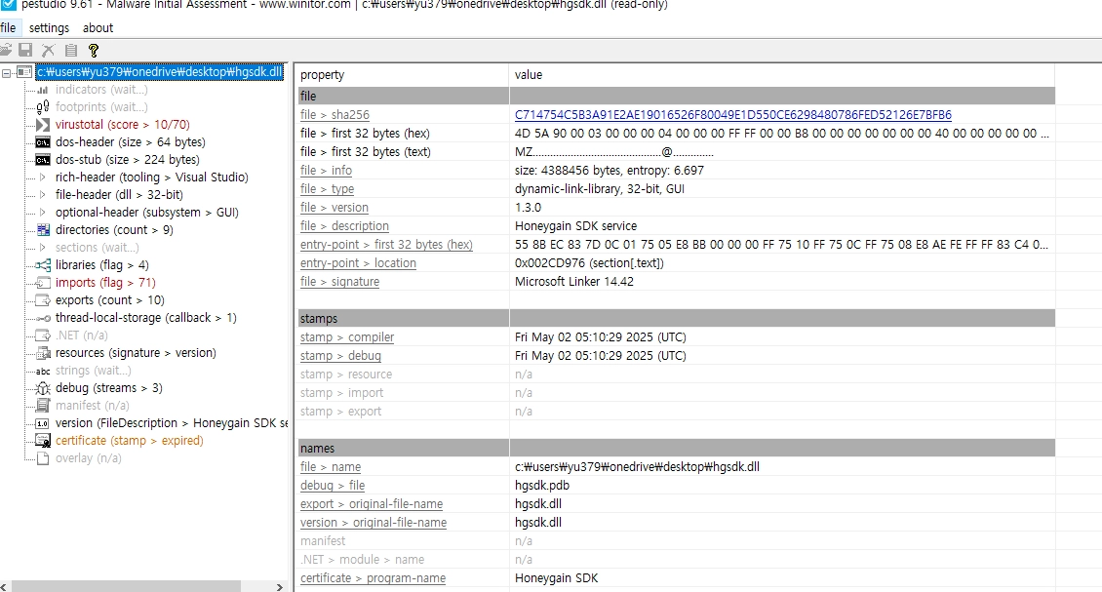Click the dos-stub icon
This screenshot has width=1102, height=592.
pos(43,160)
